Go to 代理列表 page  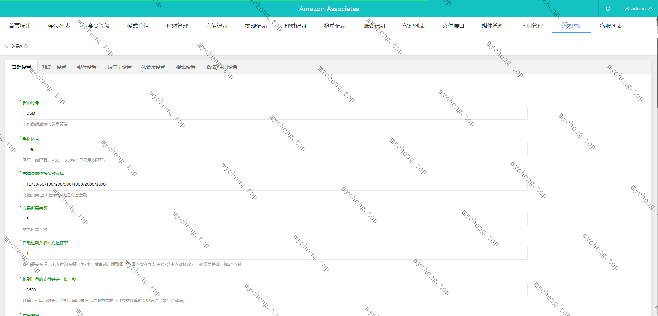414,26
